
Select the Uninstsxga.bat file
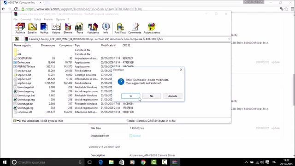point(26,87)
